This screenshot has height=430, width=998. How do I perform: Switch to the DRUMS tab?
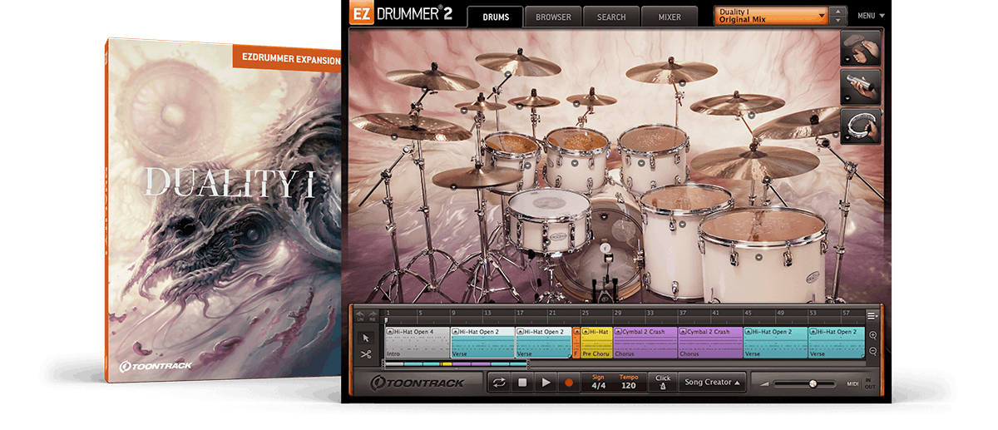tap(496, 17)
